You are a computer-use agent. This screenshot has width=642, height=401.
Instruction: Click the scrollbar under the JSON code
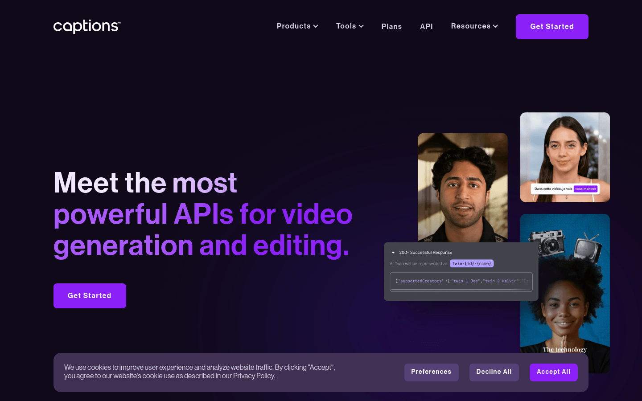[461, 290]
